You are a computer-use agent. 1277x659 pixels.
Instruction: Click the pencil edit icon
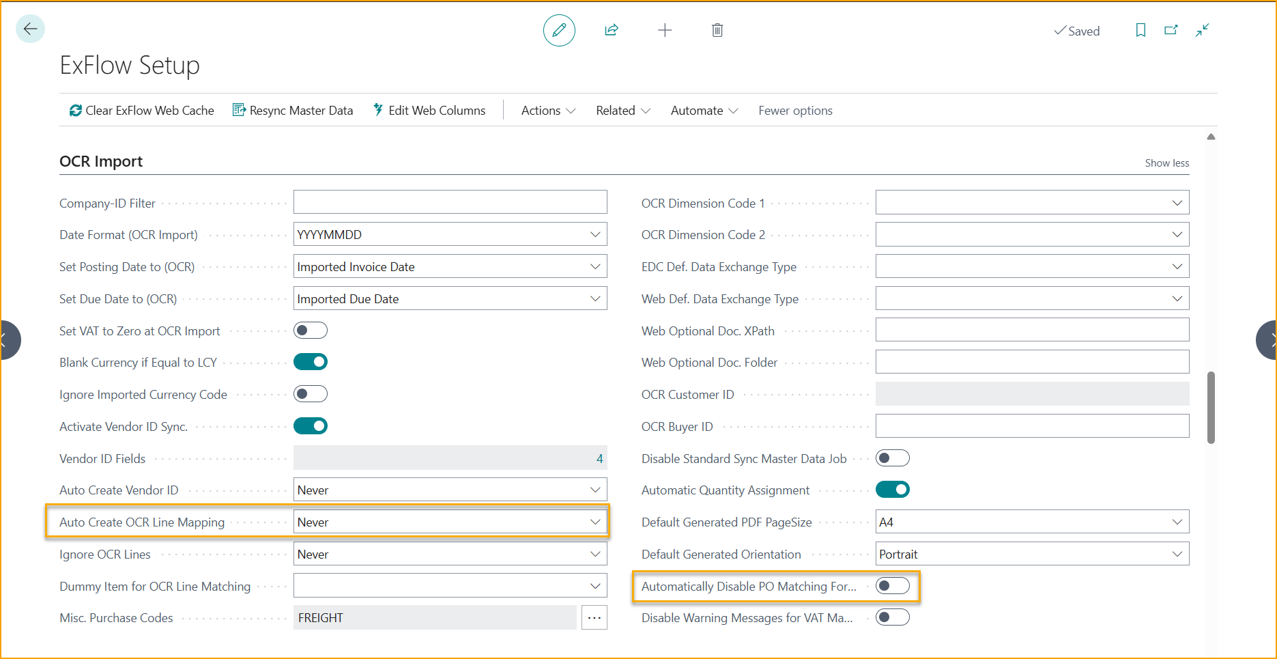[x=559, y=31]
